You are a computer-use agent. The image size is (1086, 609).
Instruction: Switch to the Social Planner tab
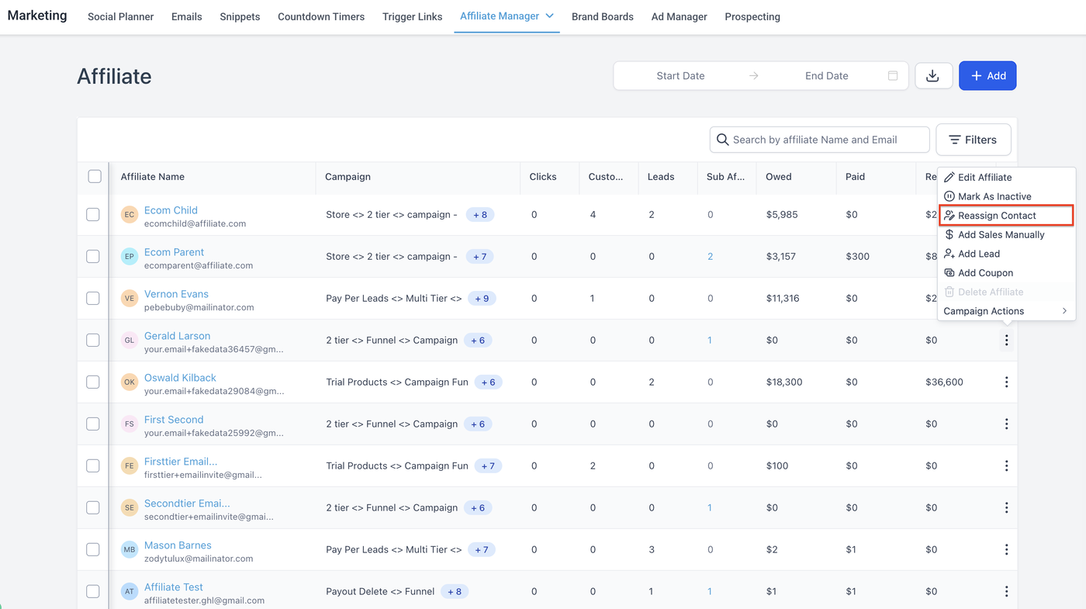tap(120, 16)
